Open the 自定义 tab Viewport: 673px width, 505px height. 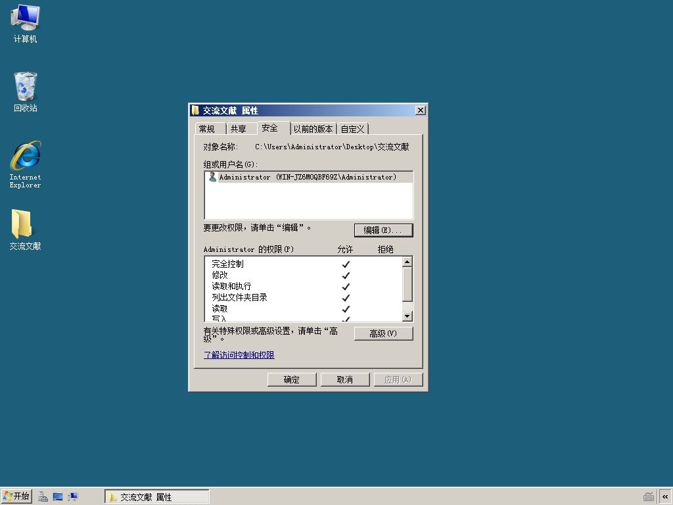(352, 129)
